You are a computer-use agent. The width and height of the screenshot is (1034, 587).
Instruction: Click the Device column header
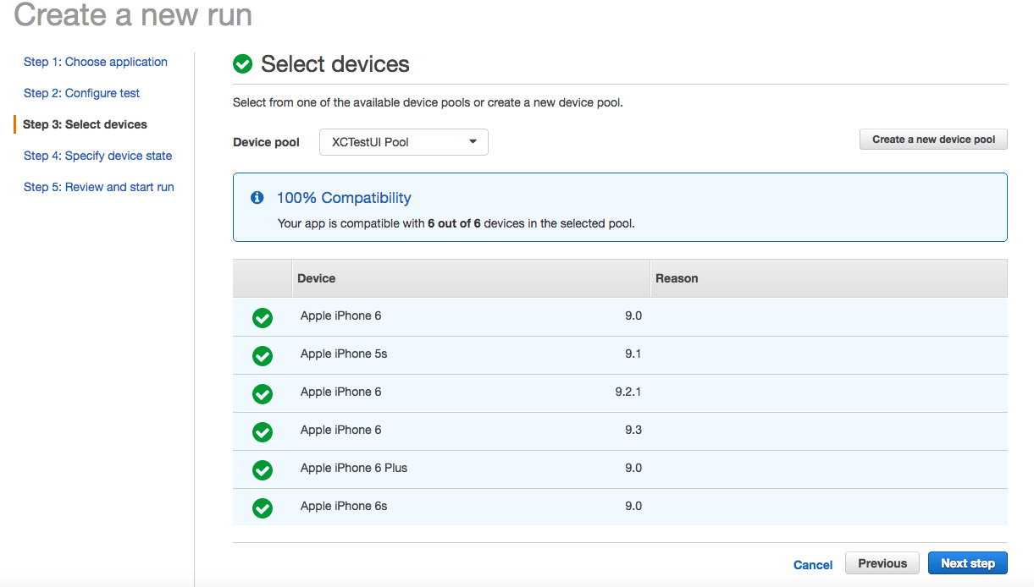click(x=313, y=277)
